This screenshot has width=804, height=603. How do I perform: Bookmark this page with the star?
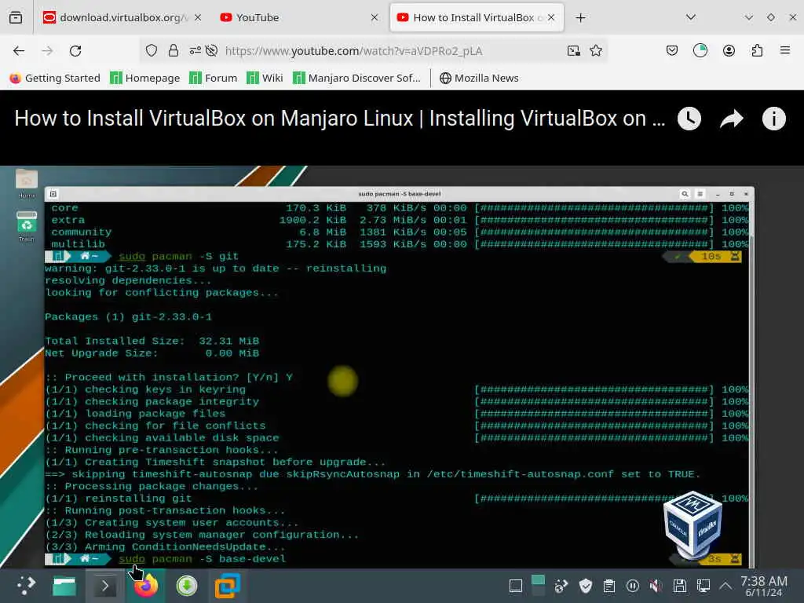pyautogui.click(x=596, y=51)
